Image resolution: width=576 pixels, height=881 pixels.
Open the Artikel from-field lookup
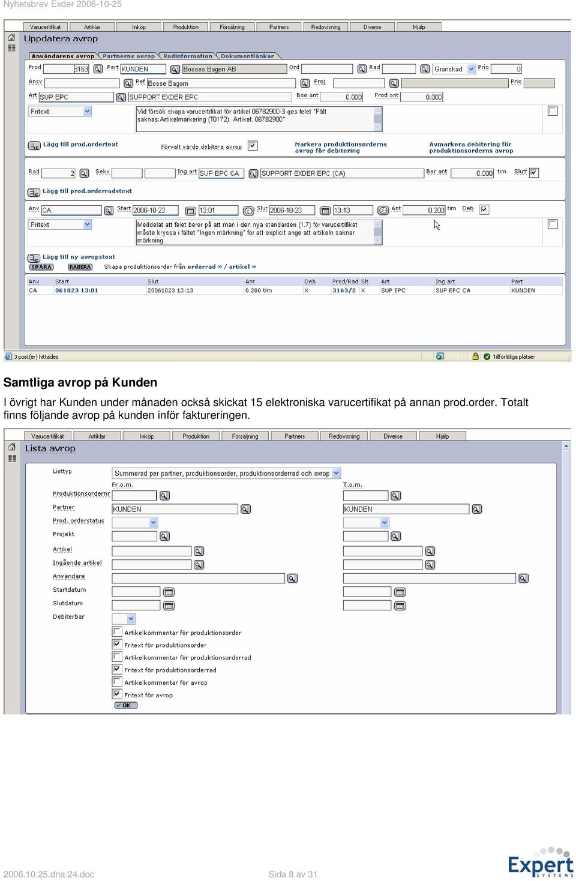(x=199, y=551)
